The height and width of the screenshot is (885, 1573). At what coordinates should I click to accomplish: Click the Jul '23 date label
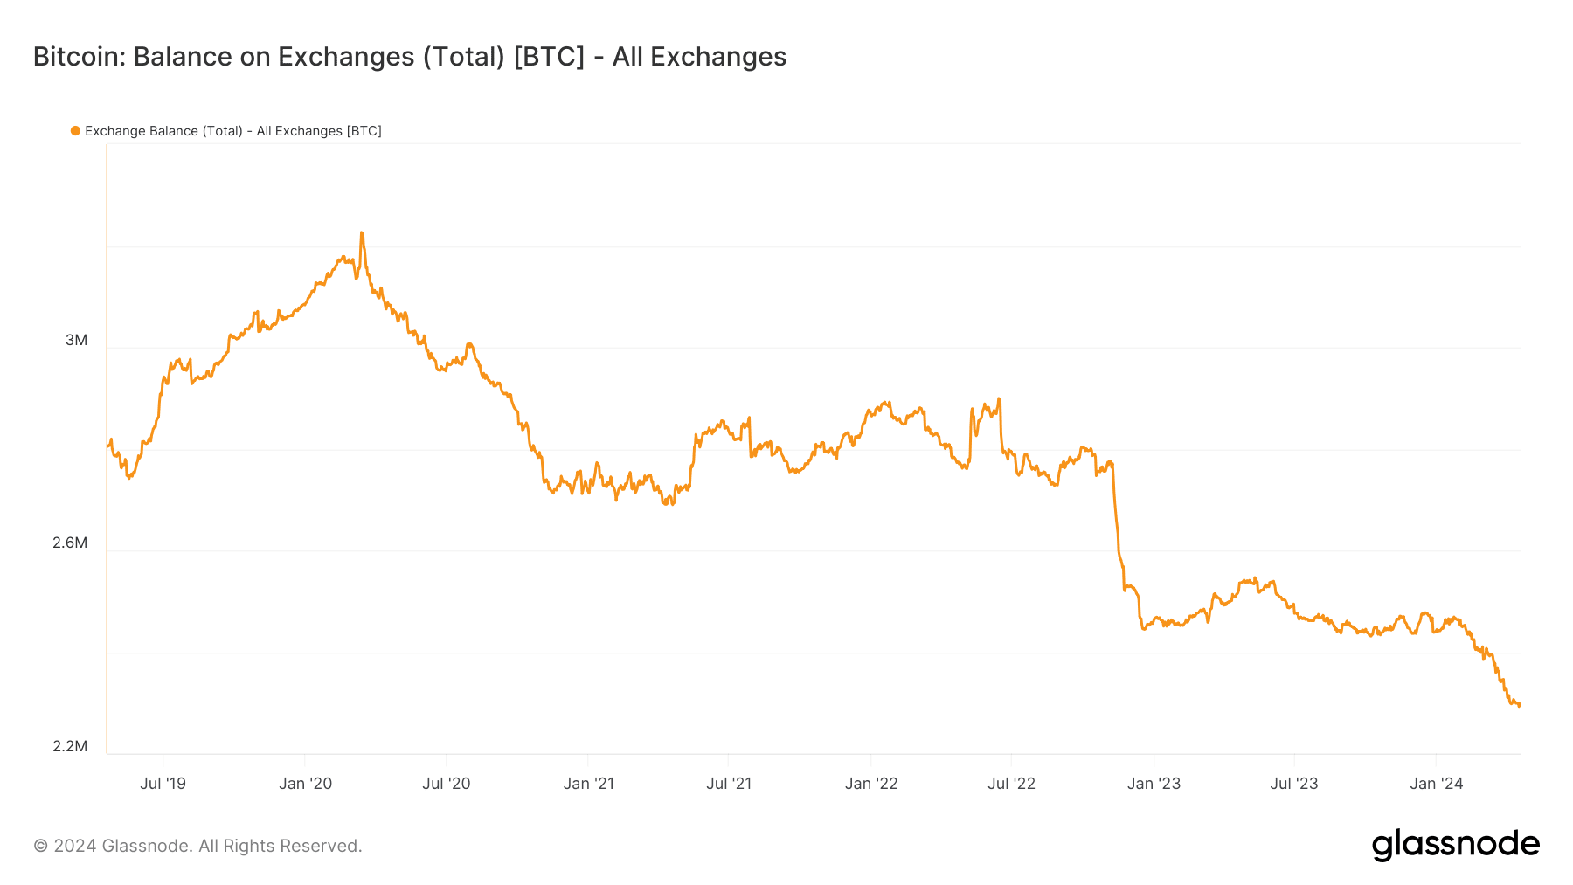click(1294, 784)
